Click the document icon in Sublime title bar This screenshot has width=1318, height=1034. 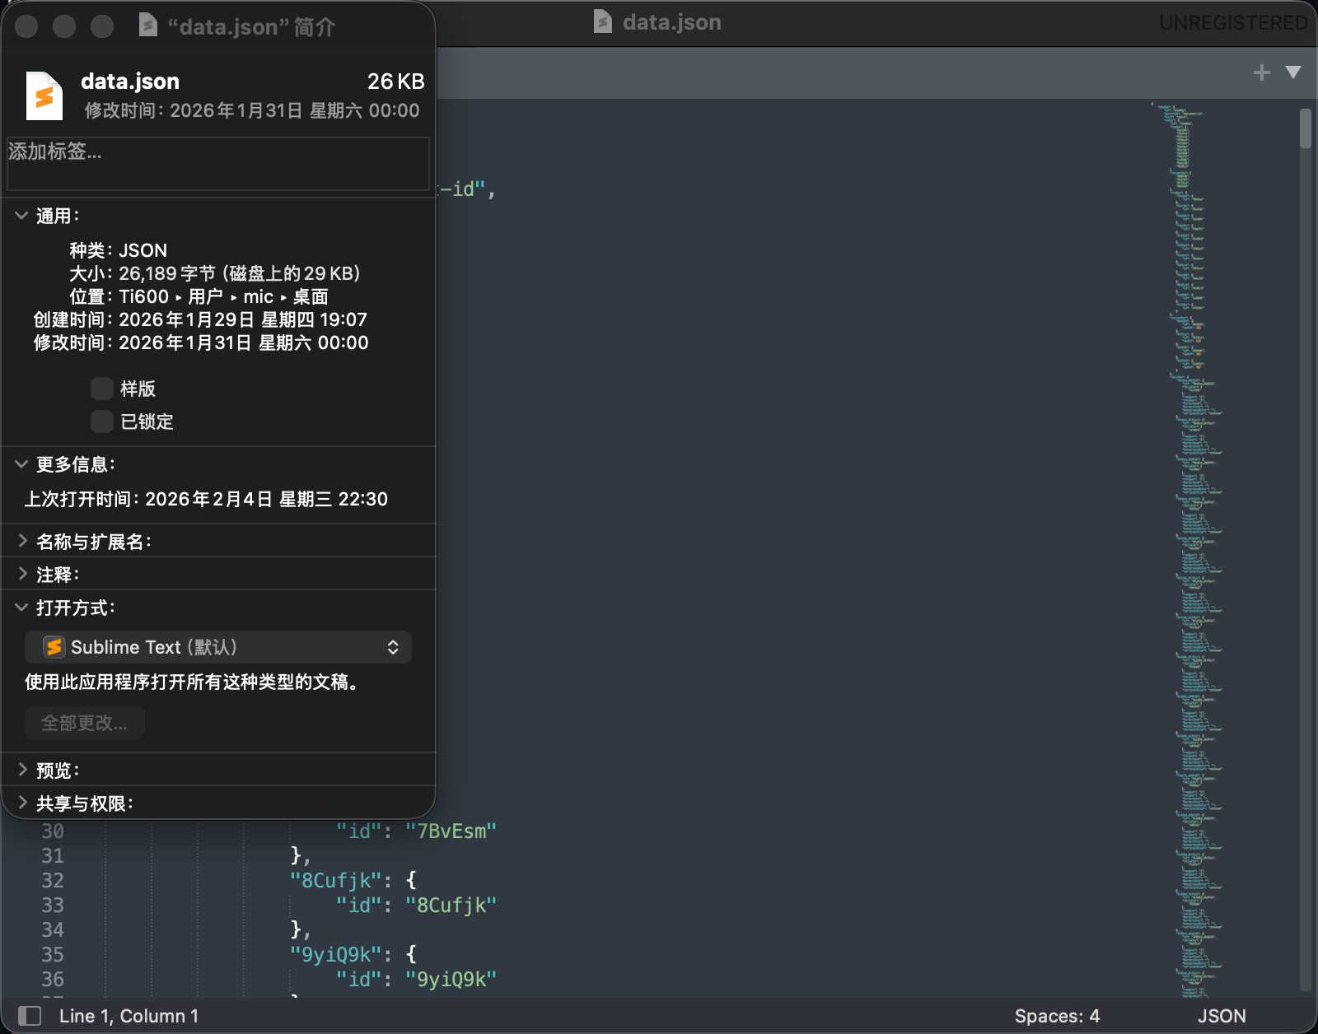point(603,22)
